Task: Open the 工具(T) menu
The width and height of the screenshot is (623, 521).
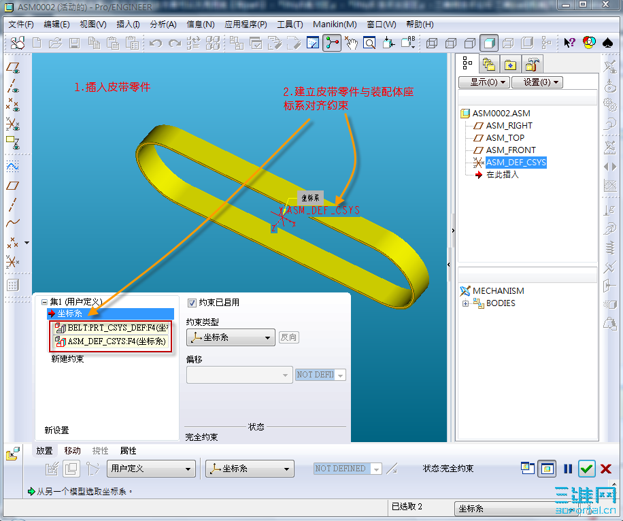Action: [290, 24]
